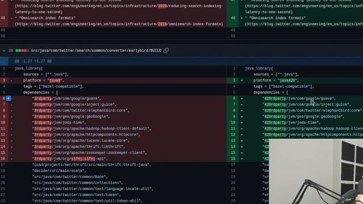Click the diffstat green and red blocks
The width and height of the screenshot is (363, 204).
tap(22, 50)
